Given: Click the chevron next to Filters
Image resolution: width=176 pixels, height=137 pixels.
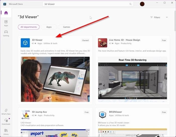Looking at the screenshot, I should [x=167, y=17].
